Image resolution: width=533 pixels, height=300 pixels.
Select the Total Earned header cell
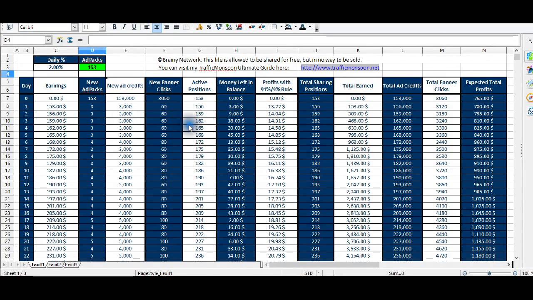pyautogui.click(x=358, y=86)
